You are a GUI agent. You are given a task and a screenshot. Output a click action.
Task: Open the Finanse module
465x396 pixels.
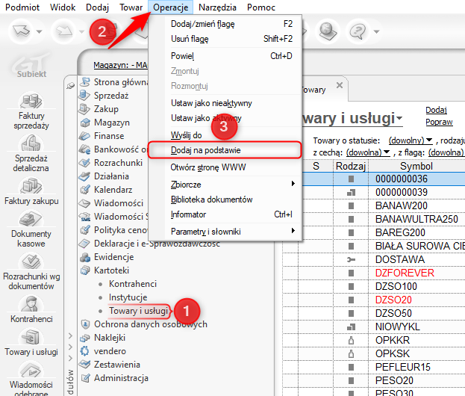[109, 136]
